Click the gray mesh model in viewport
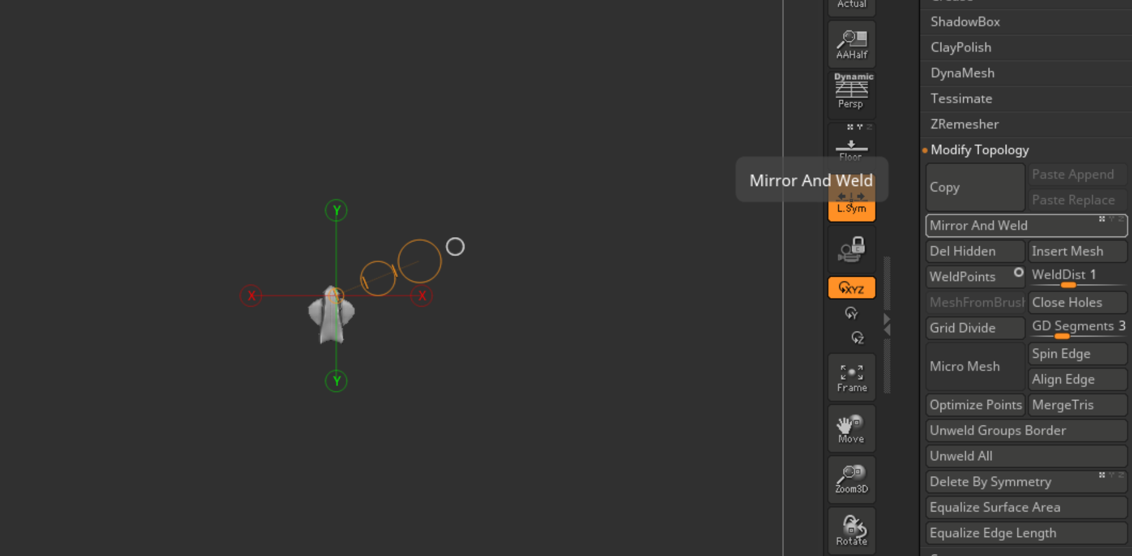The height and width of the screenshot is (556, 1132). click(x=331, y=316)
